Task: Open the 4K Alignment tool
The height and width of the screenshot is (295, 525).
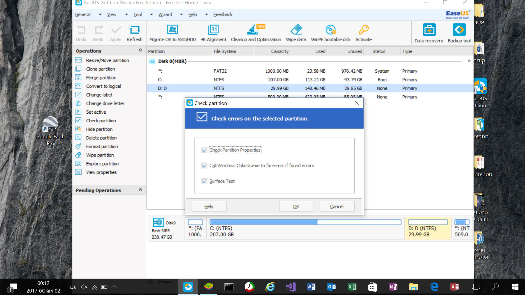Action: [213, 30]
